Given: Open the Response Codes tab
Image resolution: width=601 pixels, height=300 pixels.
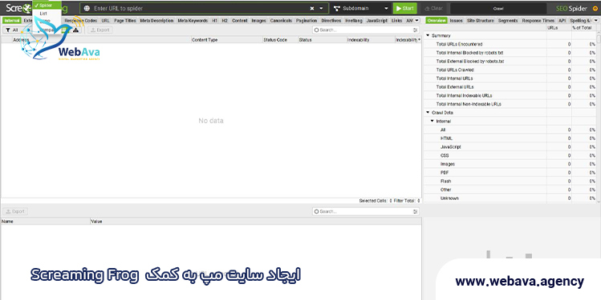Looking at the screenshot, I should (x=80, y=21).
